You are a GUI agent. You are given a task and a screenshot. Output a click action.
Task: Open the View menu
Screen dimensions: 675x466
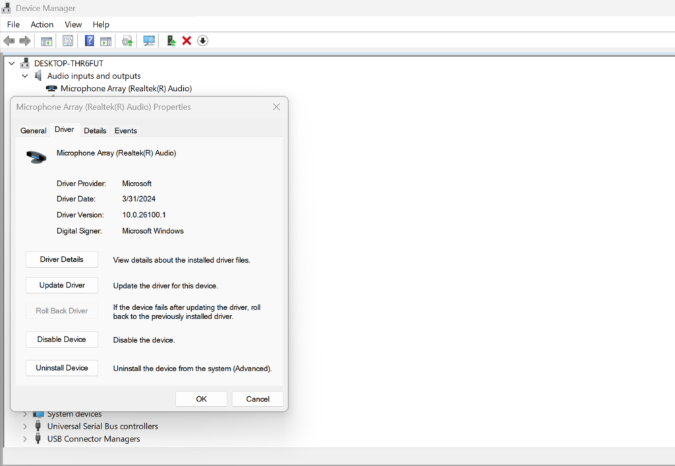point(73,24)
